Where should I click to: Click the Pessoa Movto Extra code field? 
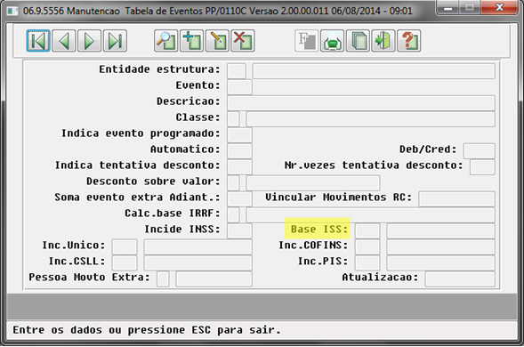point(163,279)
